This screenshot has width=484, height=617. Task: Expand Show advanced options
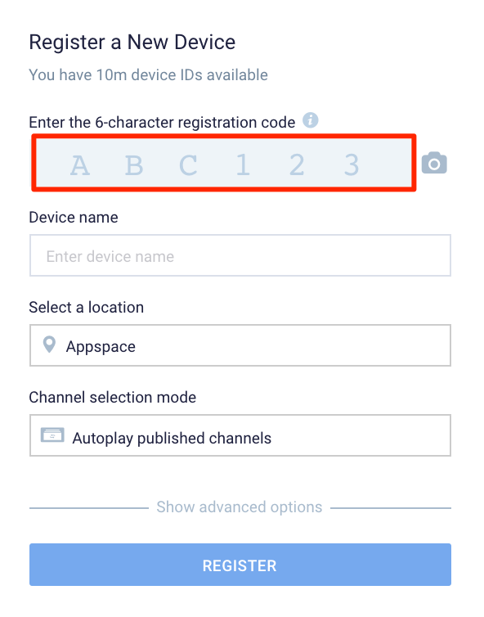click(240, 507)
